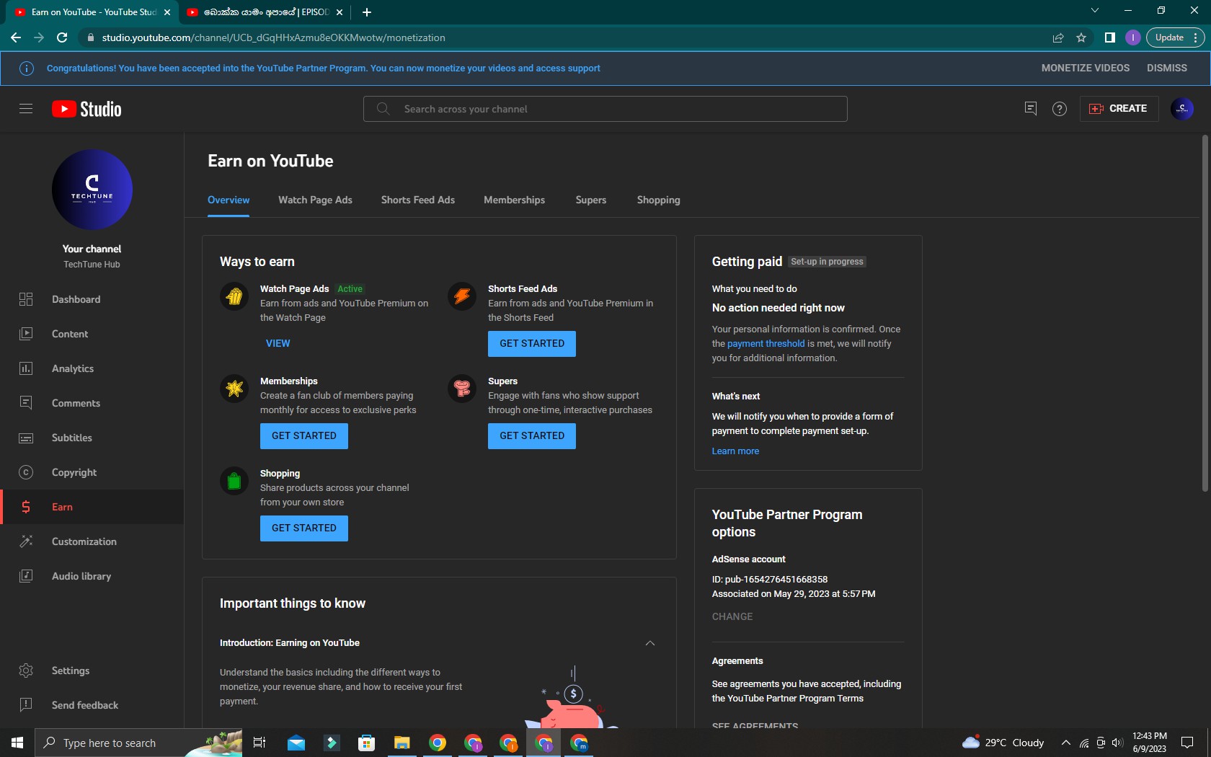Open Settings in the sidebar

pyautogui.click(x=71, y=670)
